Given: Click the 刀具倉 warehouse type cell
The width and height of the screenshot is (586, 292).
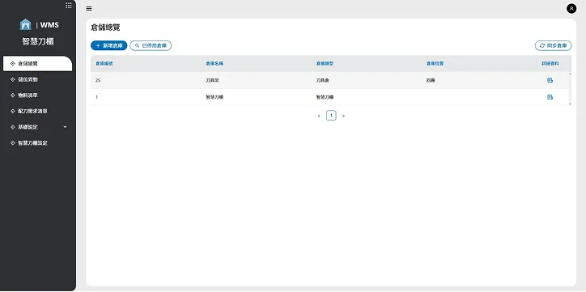Looking at the screenshot, I should click(322, 81).
